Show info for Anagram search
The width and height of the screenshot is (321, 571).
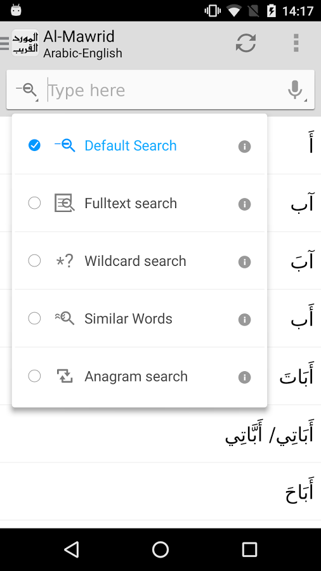pyautogui.click(x=245, y=377)
